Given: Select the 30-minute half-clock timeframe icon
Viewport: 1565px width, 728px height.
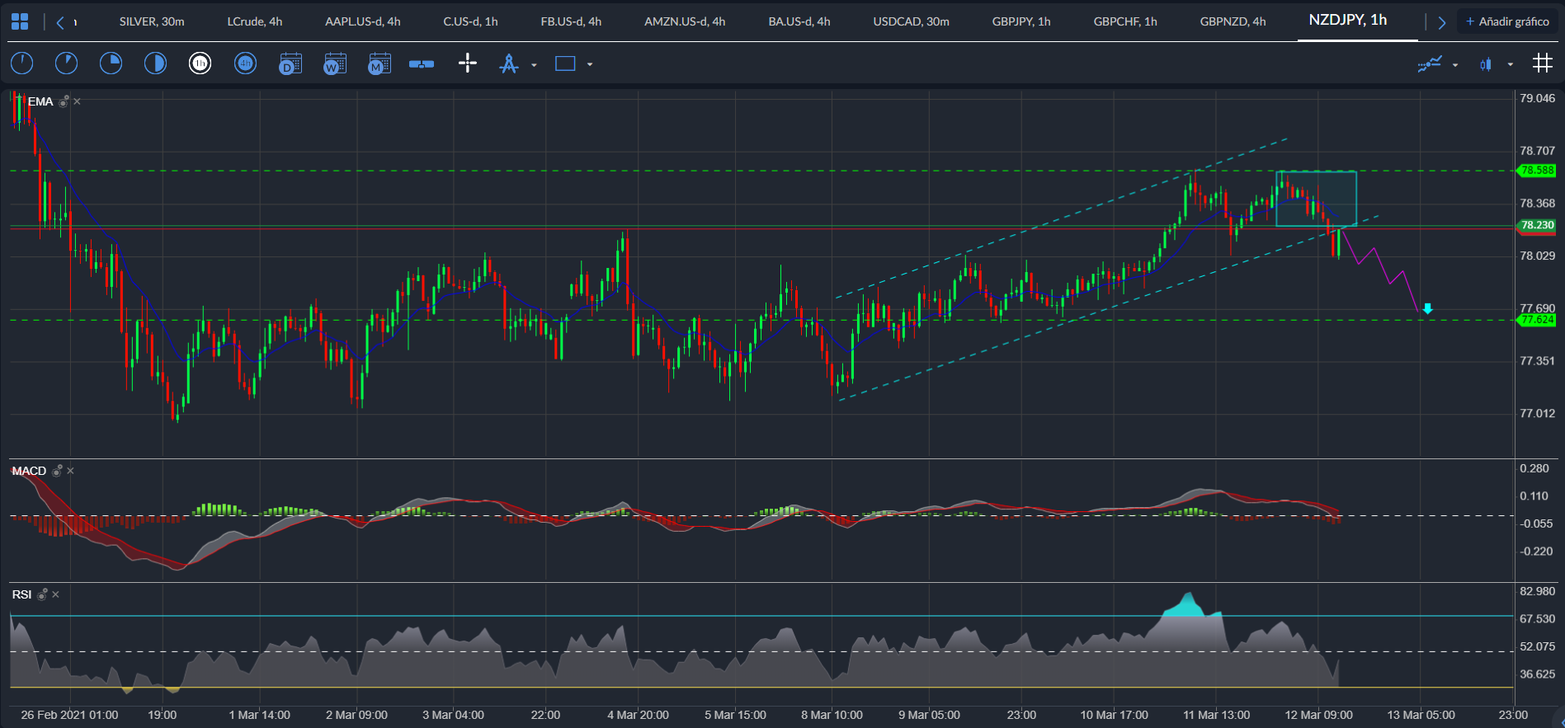Looking at the screenshot, I should pyautogui.click(x=155, y=63).
